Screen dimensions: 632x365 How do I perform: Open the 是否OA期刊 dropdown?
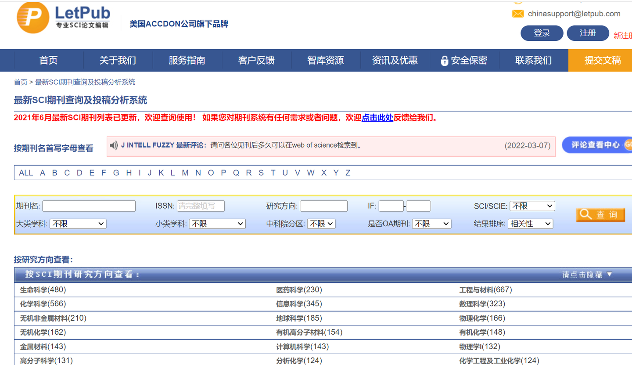(x=431, y=224)
